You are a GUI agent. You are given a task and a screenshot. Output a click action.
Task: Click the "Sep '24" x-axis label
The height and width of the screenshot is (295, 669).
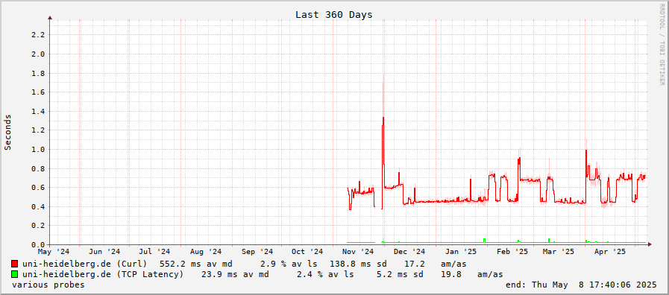pos(257,252)
